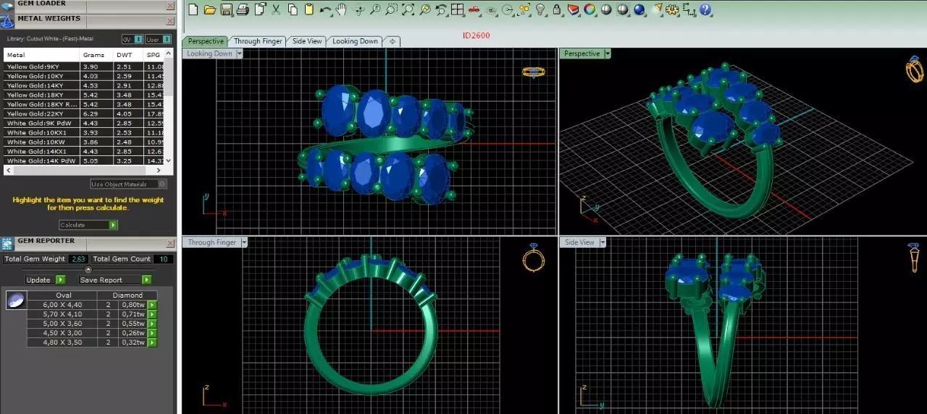
Task: Open Help with the question mark icon
Action: pos(705,10)
